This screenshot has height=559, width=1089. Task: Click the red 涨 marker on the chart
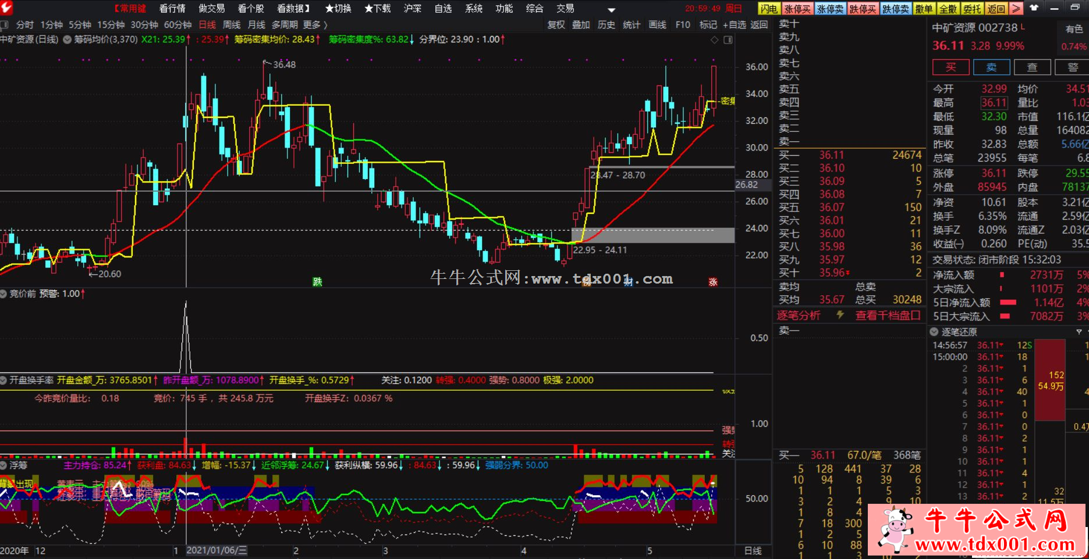point(713,282)
